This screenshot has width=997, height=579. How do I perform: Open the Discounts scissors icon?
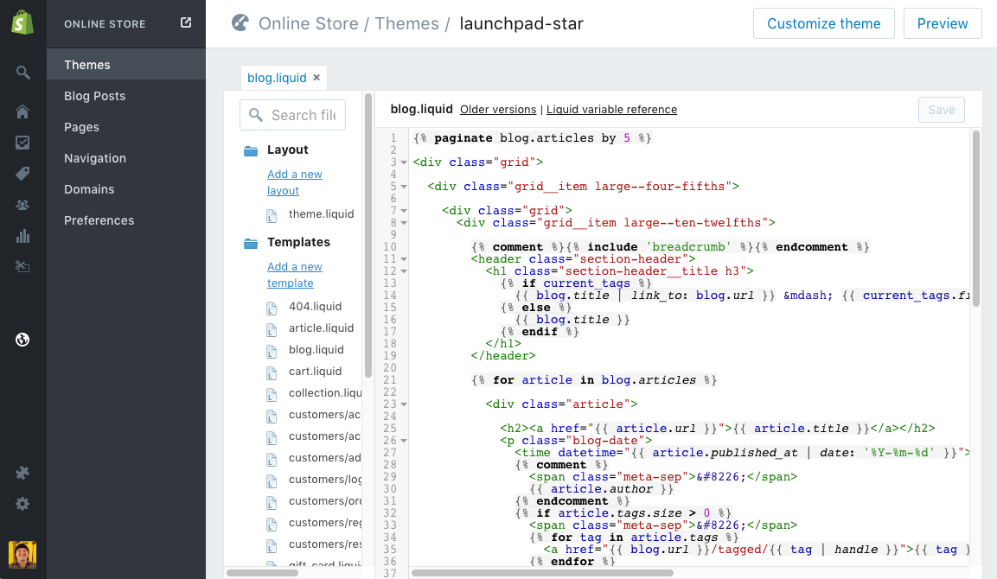pos(22,267)
